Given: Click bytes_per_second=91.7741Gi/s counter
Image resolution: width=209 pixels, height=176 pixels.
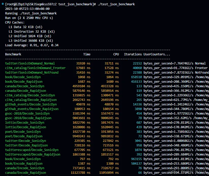Looking at the screenshot, I should tap(168, 68).
